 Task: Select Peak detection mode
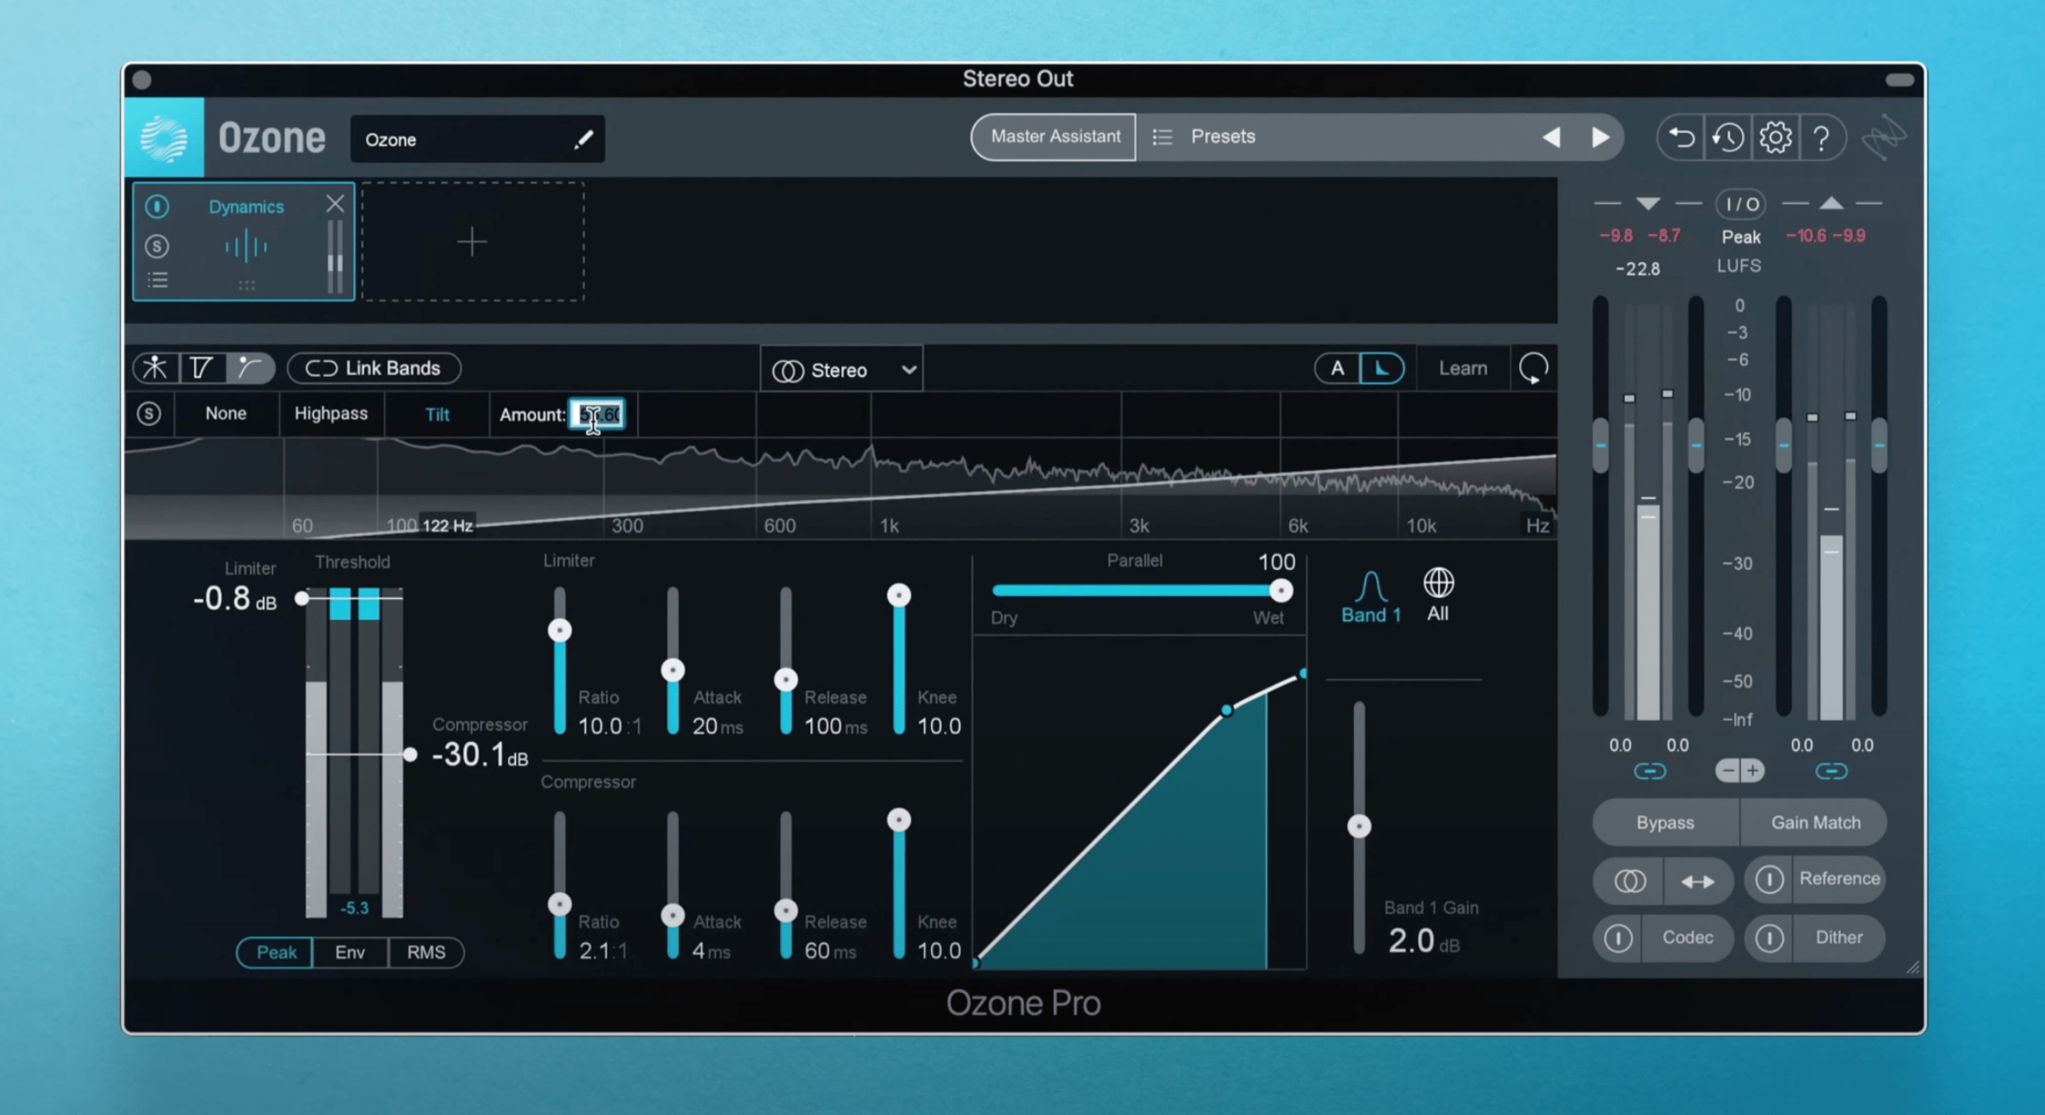tap(275, 953)
